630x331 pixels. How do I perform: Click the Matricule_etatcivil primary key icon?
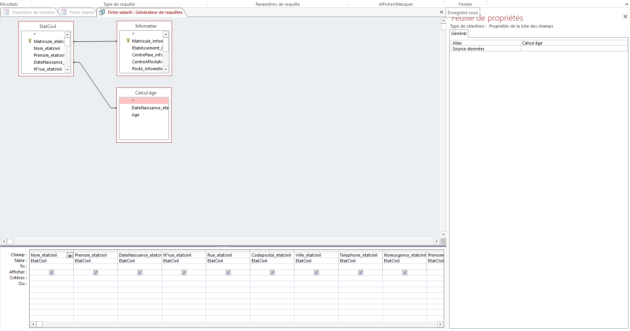[x=30, y=41]
